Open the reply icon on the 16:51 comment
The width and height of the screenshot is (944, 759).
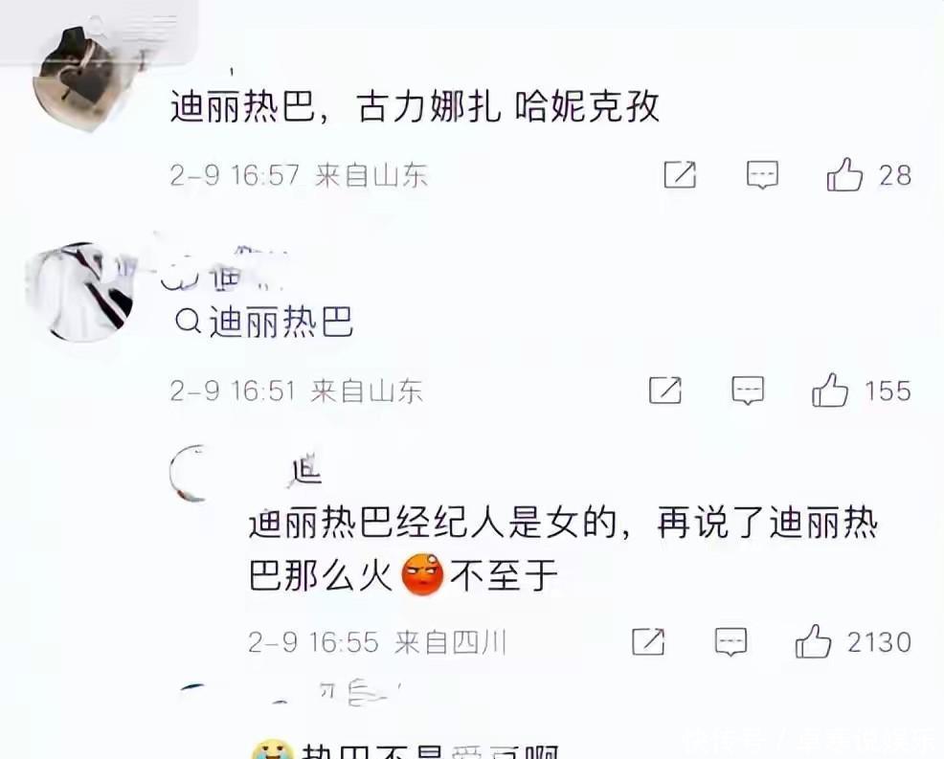pyautogui.click(x=748, y=391)
